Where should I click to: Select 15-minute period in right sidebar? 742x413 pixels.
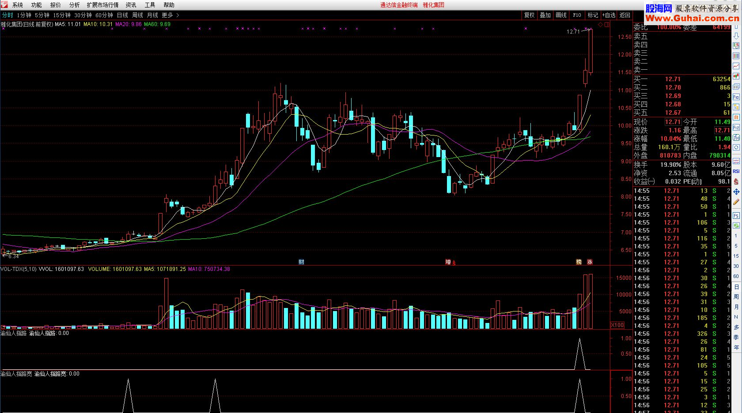pyautogui.click(x=736, y=256)
